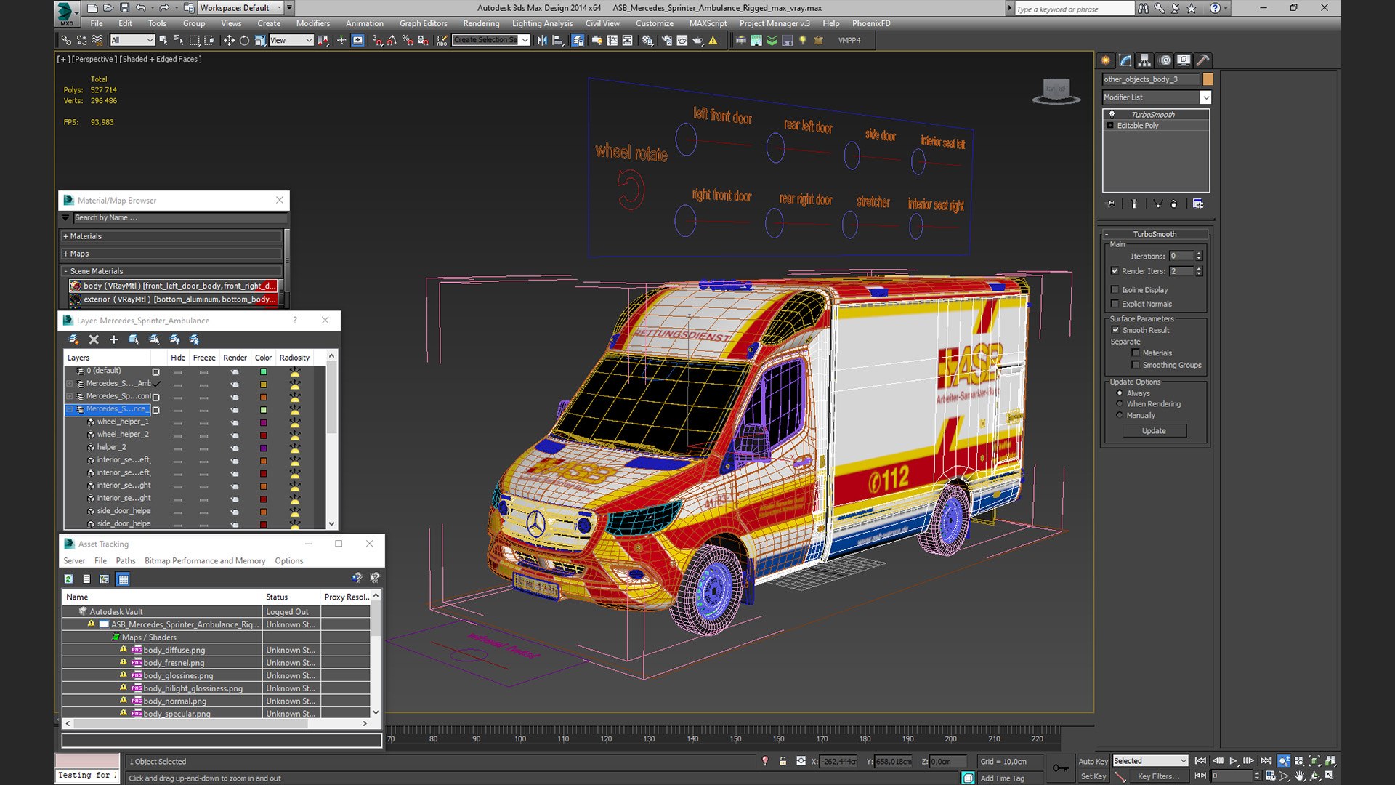
Task: Click Add Selected Objects plus icon in Layer window
Action: click(113, 339)
